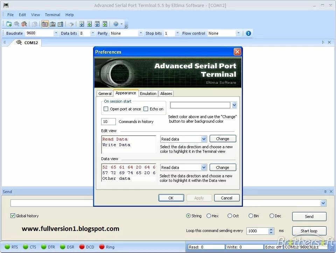Click Change button for Edit view
This screenshot has width=336, height=253.
(223, 139)
